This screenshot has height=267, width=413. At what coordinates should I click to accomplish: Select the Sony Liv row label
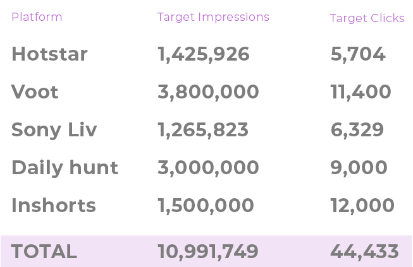click(x=54, y=131)
